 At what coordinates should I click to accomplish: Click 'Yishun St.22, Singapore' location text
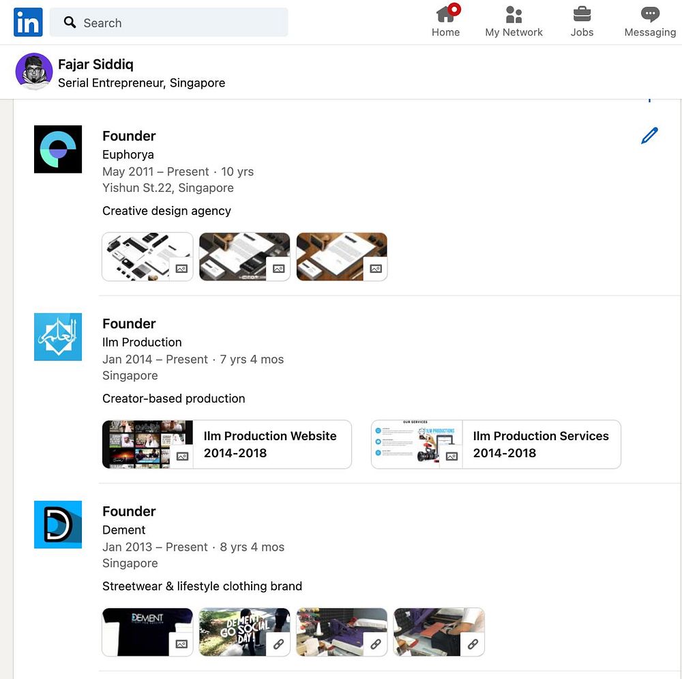click(x=168, y=188)
